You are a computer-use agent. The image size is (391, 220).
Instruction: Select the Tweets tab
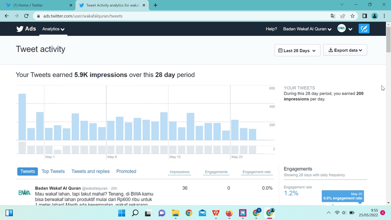pos(27,172)
